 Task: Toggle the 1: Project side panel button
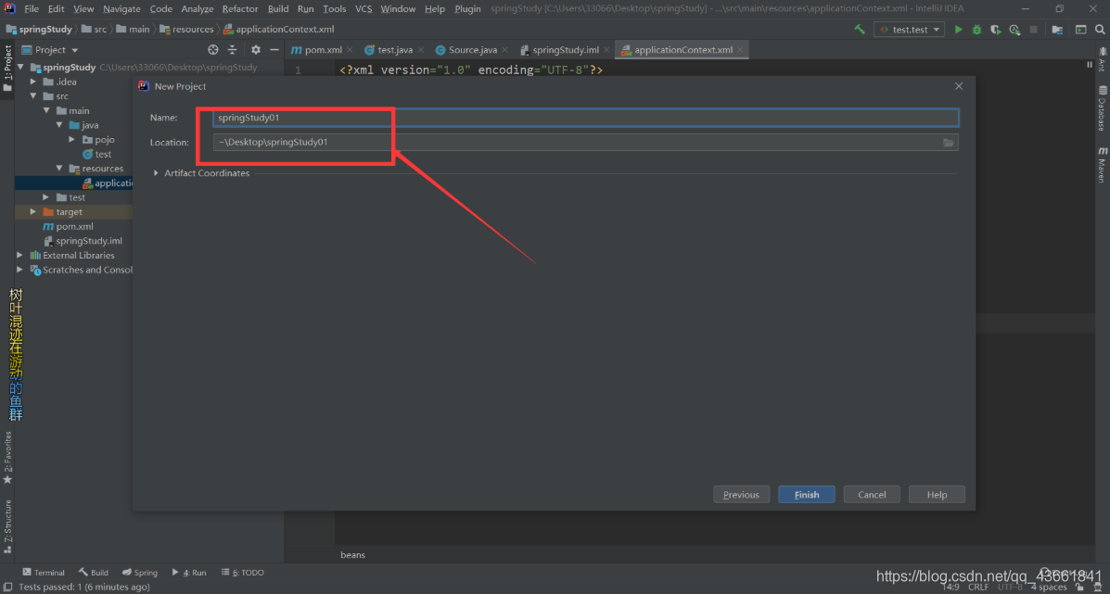7,69
